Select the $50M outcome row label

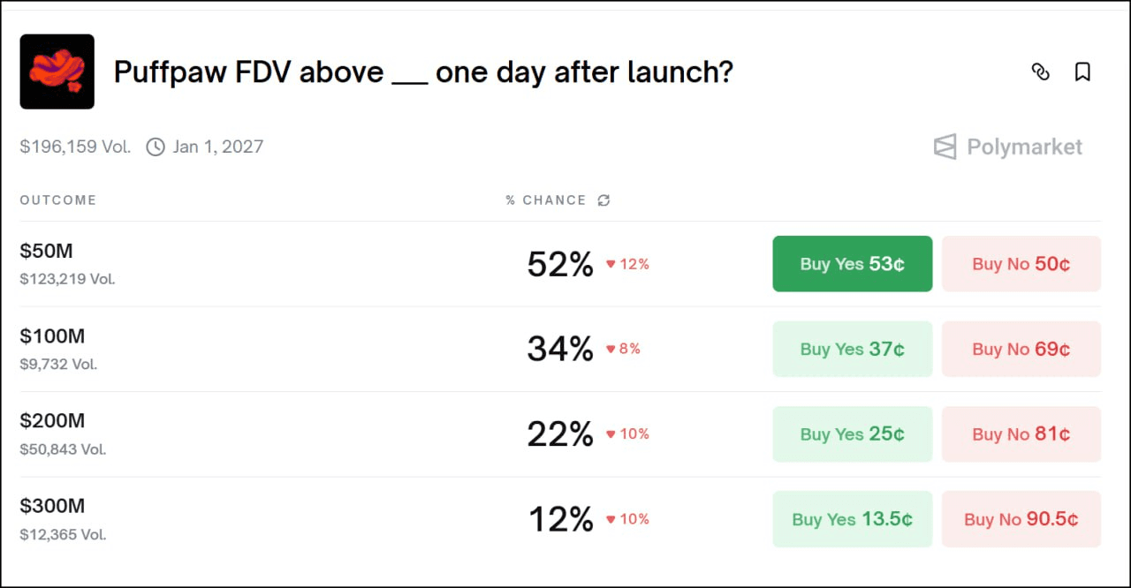click(x=46, y=252)
